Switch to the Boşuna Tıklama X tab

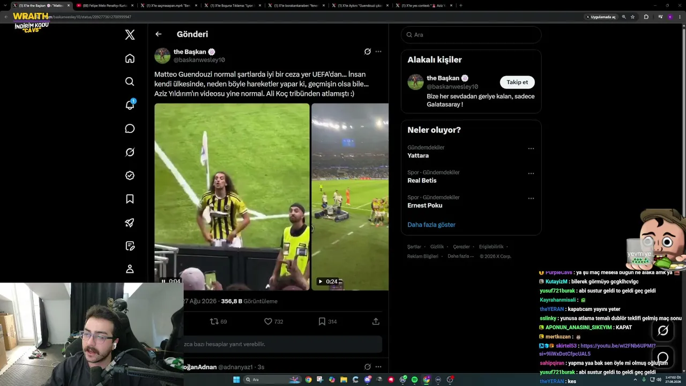232,5
